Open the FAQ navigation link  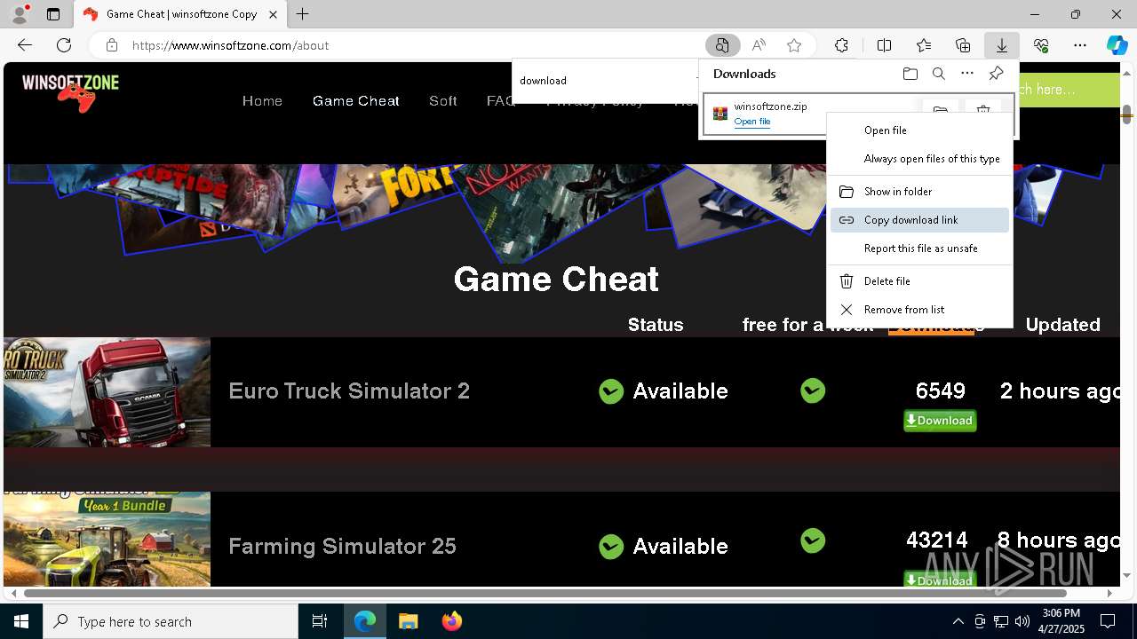[x=500, y=101]
